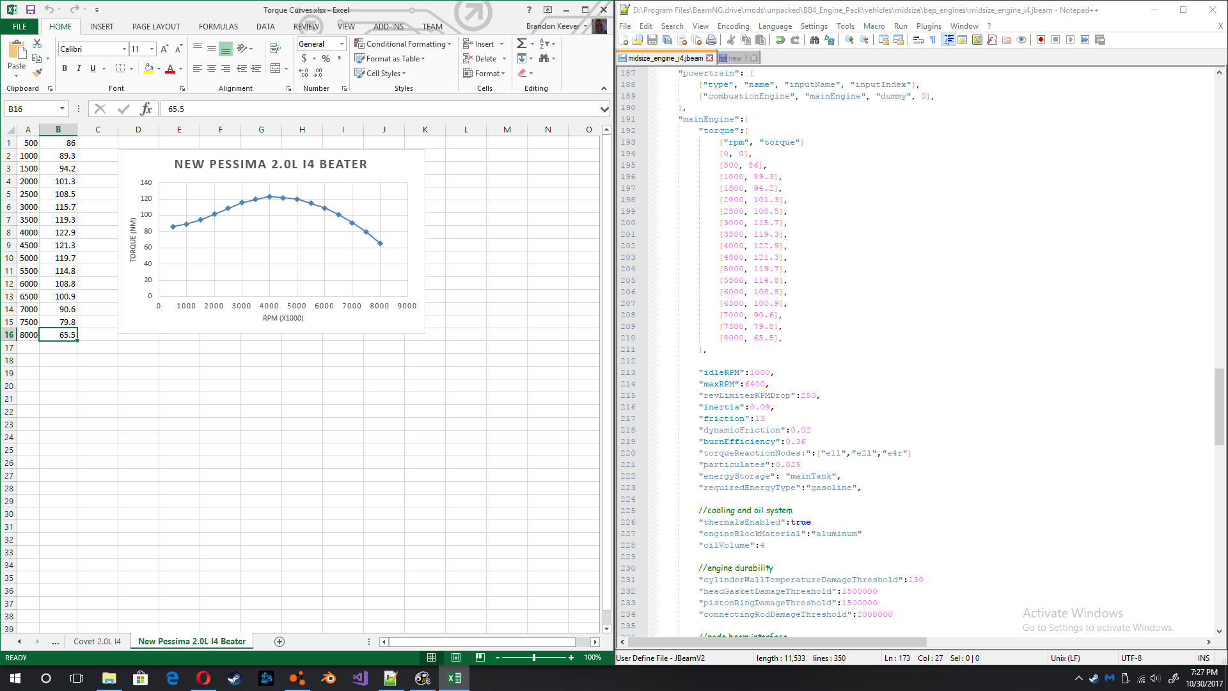This screenshot has width=1228, height=691.
Task: Click the Excel Save icon in title bar
Action: 30,10
